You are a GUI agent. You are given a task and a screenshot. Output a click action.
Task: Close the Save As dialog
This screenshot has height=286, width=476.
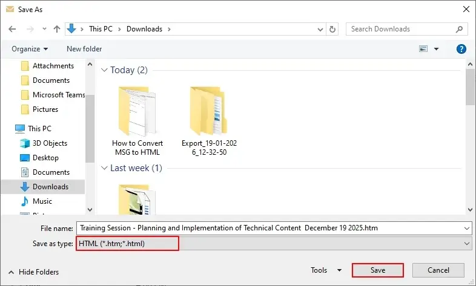tap(466, 10)
